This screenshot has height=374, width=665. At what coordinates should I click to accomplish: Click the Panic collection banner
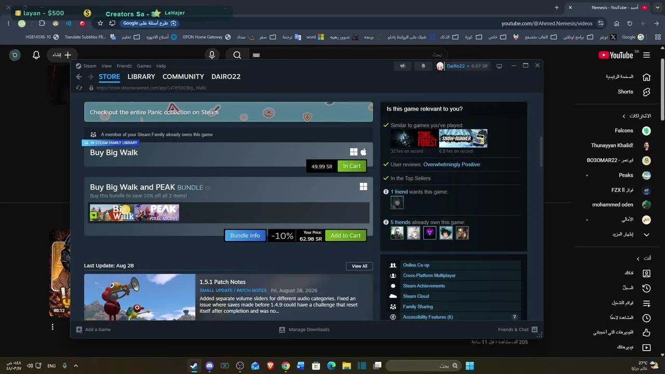tap(229, 112)
